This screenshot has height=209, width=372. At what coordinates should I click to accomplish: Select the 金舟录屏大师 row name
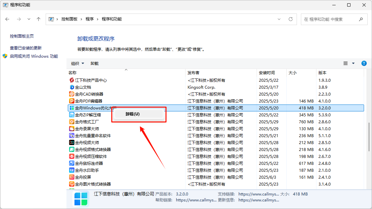click(x=87, y=129)
